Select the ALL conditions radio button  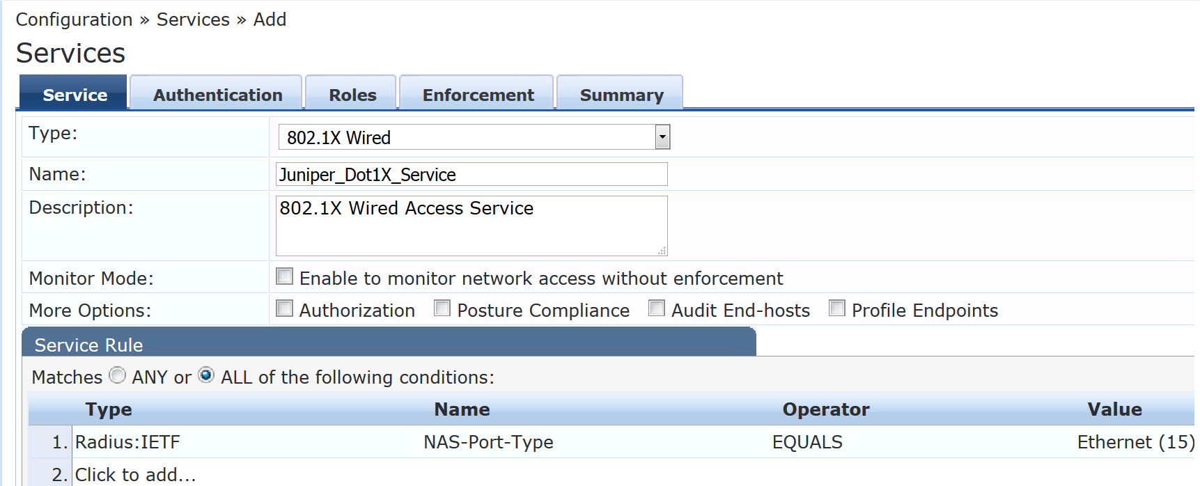(206, 376)
